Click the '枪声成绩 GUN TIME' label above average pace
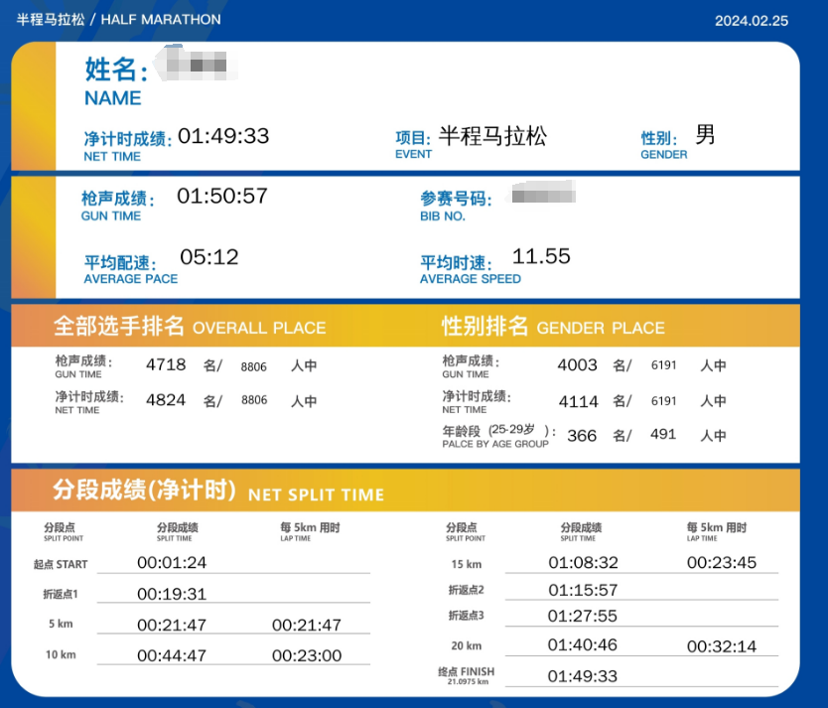This screenshot has height=708, width=828. click(x=118, y=206)
